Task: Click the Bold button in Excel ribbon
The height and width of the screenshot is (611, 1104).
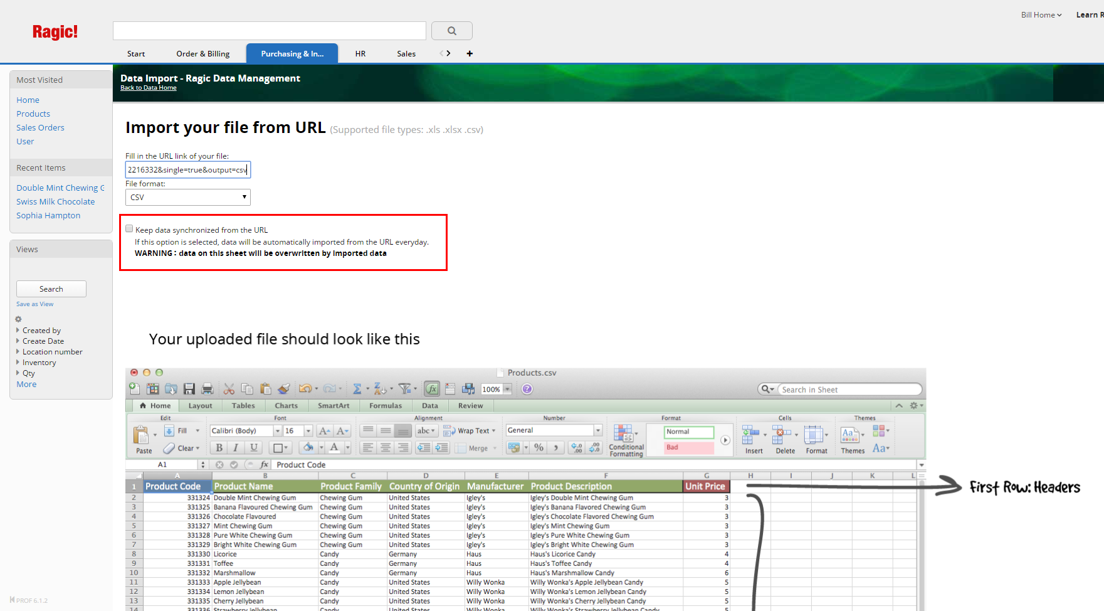Action: click(219, 448)
